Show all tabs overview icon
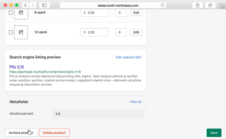The height and width of the screenshot is (139, 226). tap(210, 5)
